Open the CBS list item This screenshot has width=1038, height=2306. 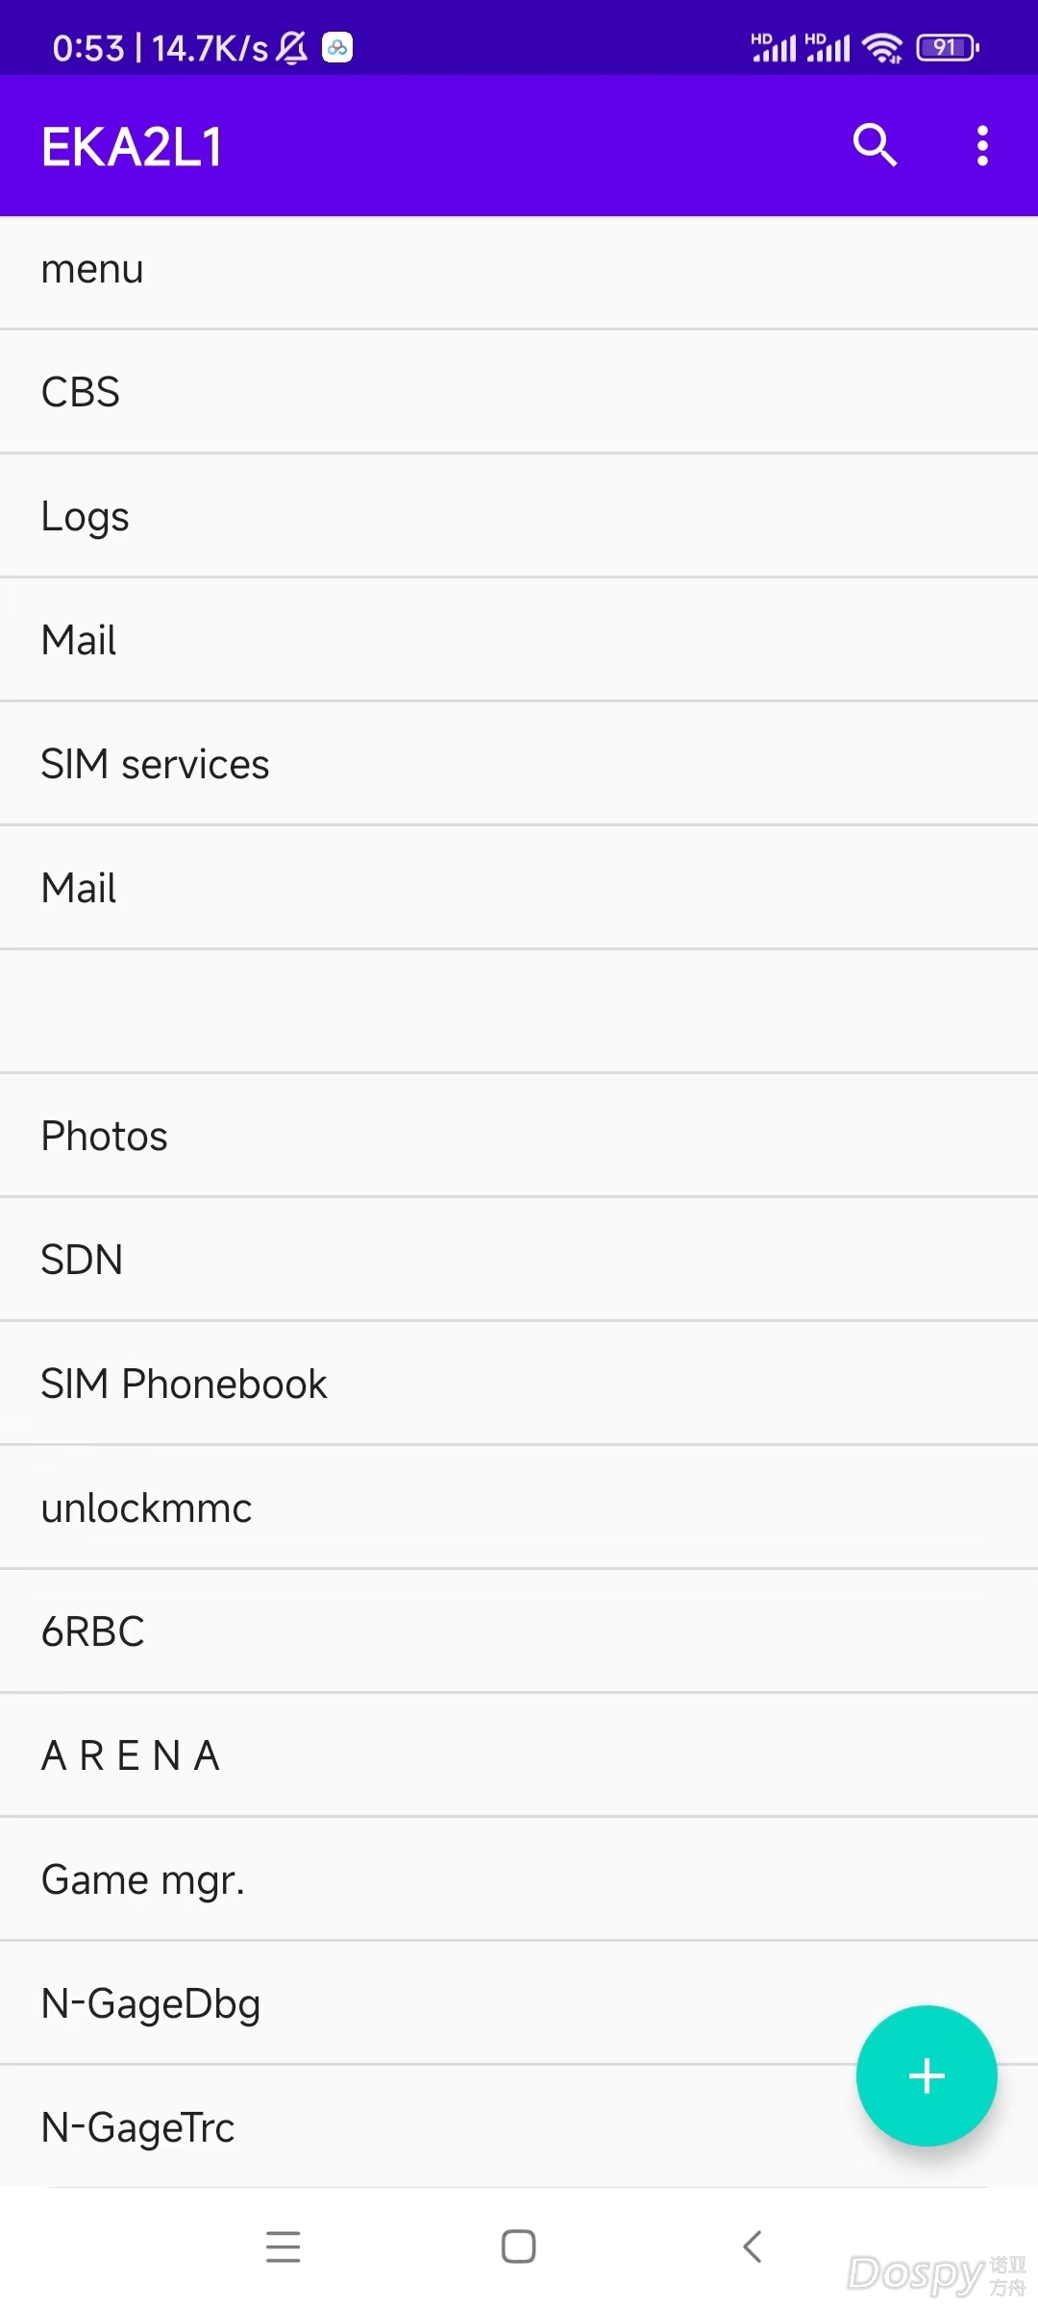point(519,392)
